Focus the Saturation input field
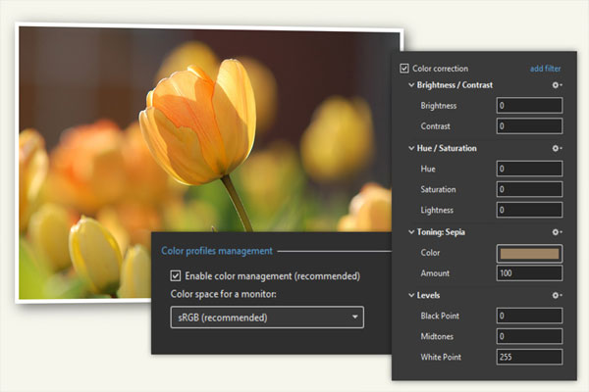589x392 pixels. (x=529, y=189)
